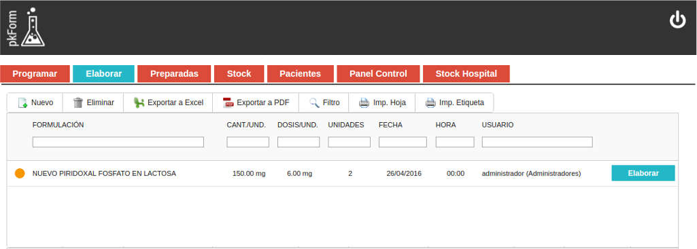Click the Imp. Etiqueta toolbar label
The image size is (697, 249).
(462, 103)
